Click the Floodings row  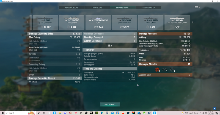click(165, 60)
